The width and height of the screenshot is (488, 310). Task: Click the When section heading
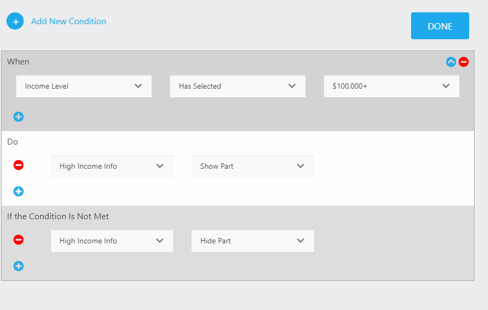[18, 62]
